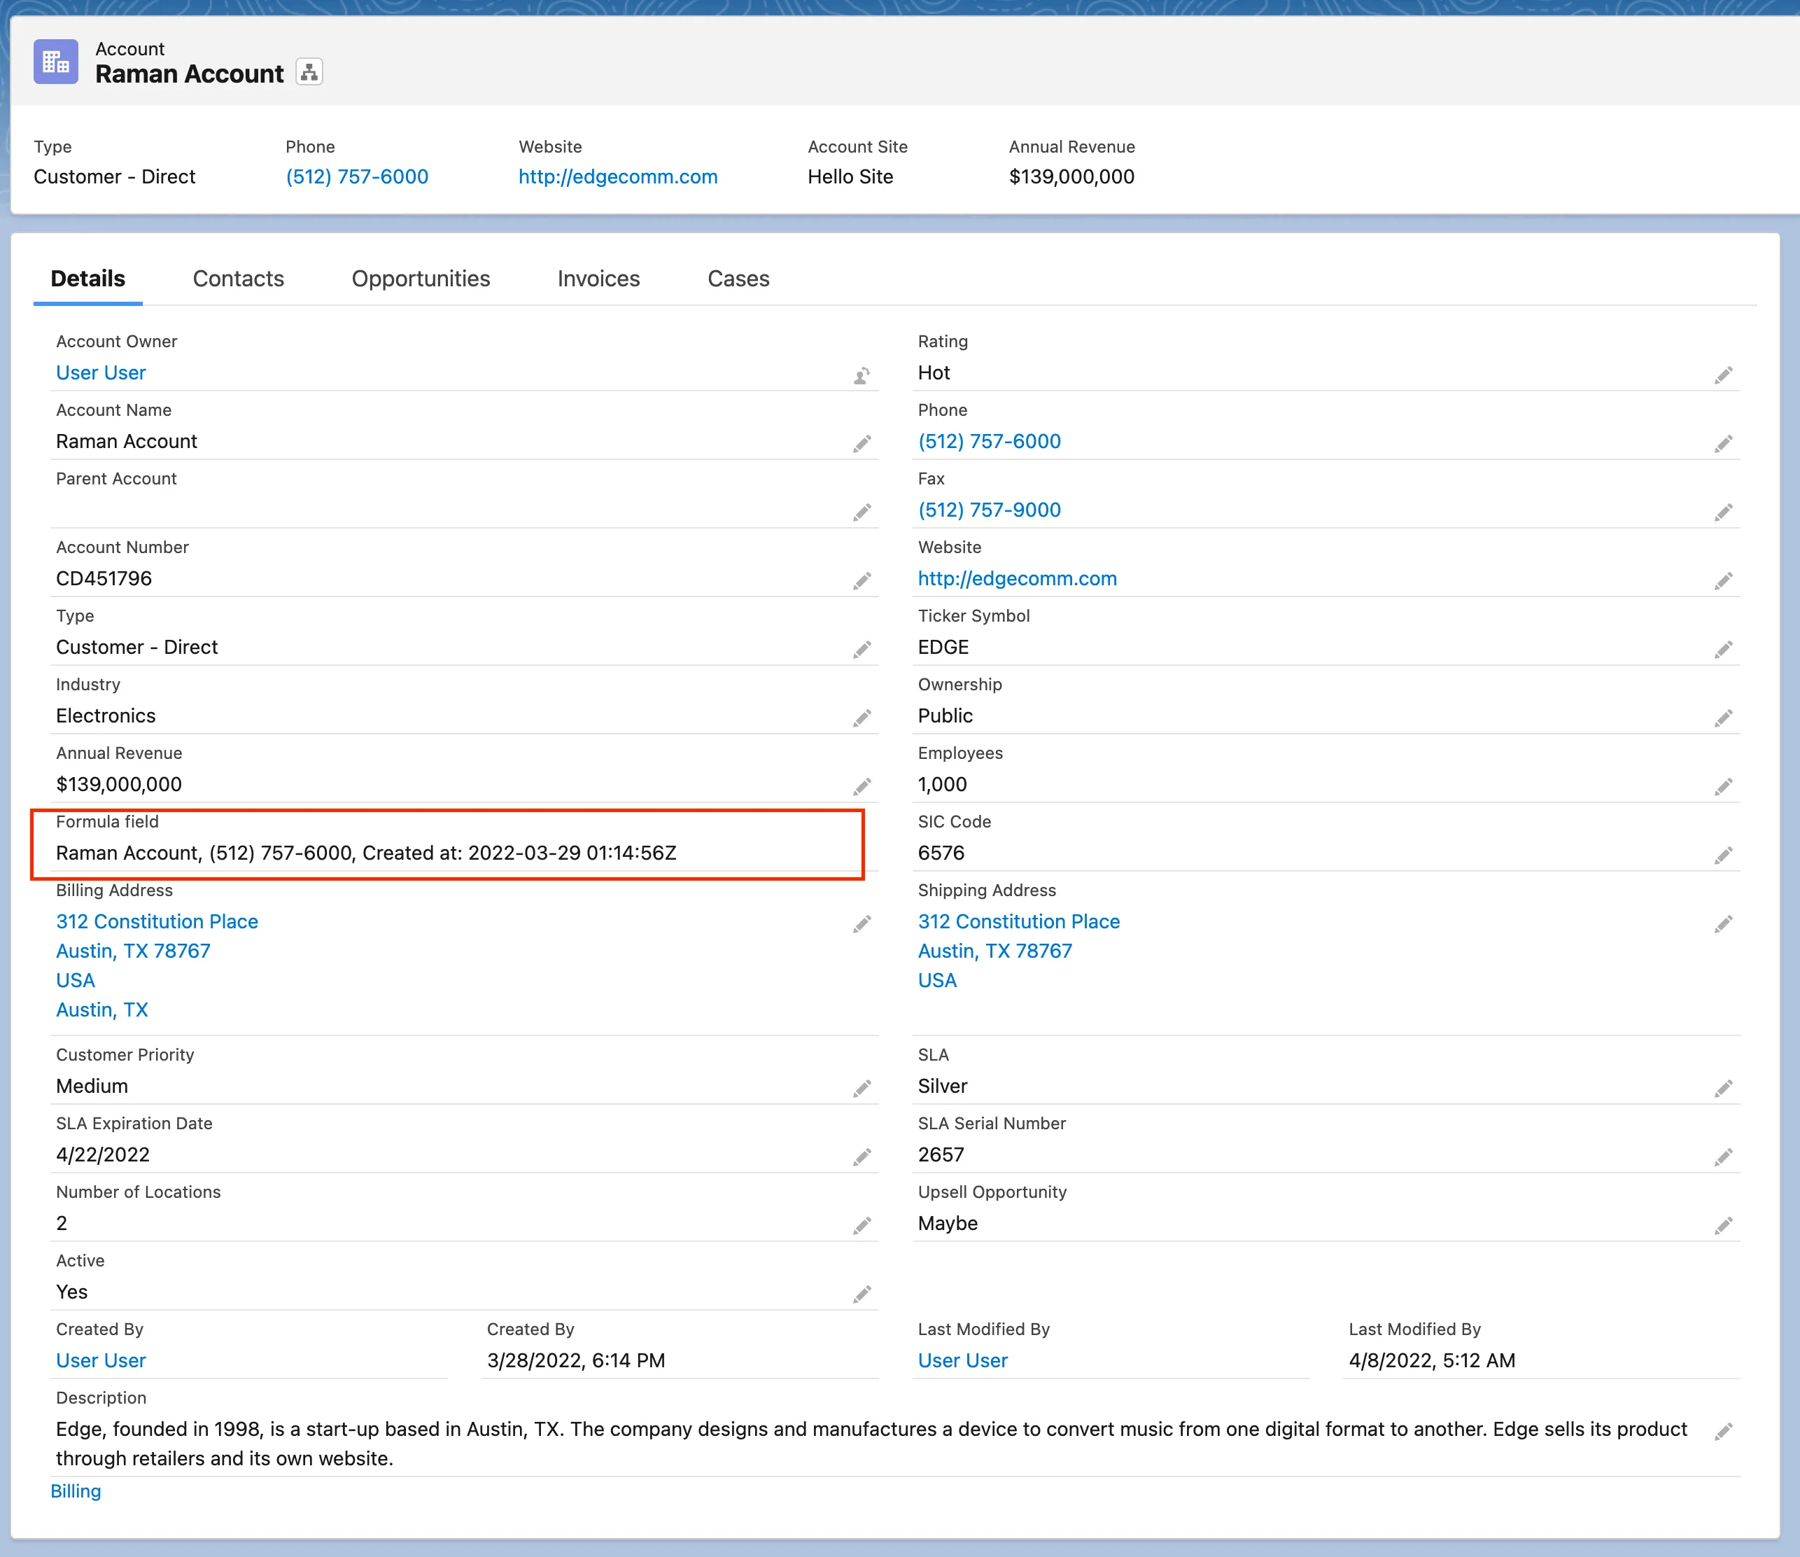Edit the Billing Address with pencil icon
This screenshot has height=1557, width=1800.
pos(861,924)
